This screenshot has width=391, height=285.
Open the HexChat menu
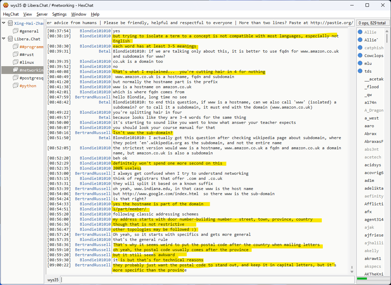click(11, 14)
